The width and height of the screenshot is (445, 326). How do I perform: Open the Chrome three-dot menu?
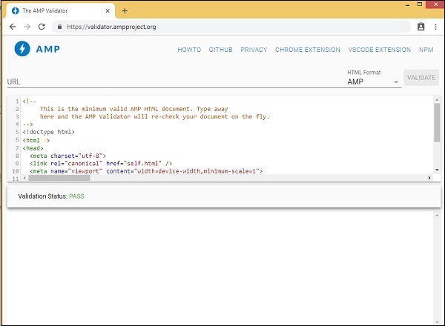click(x=434, y=26)
